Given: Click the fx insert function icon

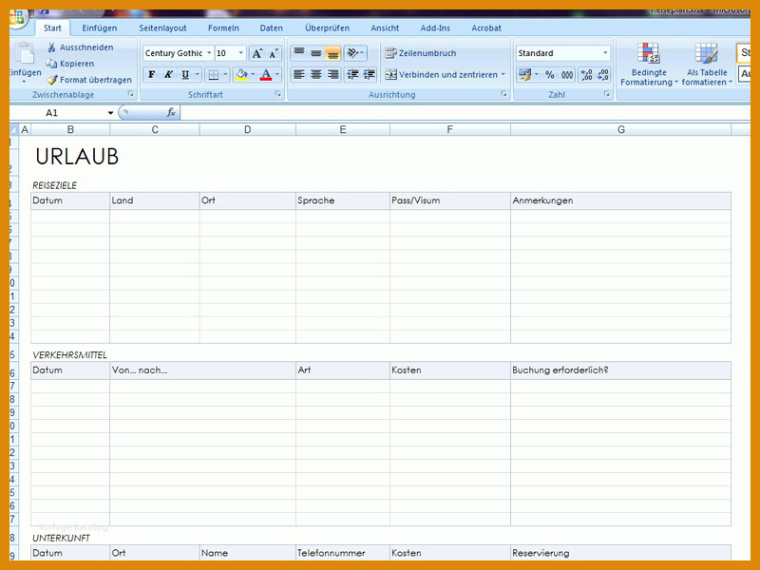Looking at the screenshot, I should tap(171, 113).
